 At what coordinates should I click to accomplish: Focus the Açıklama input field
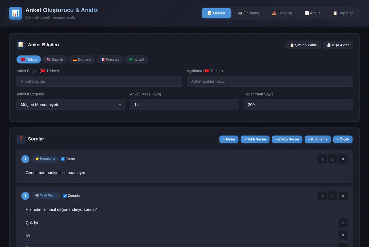[x=270, y=81]
